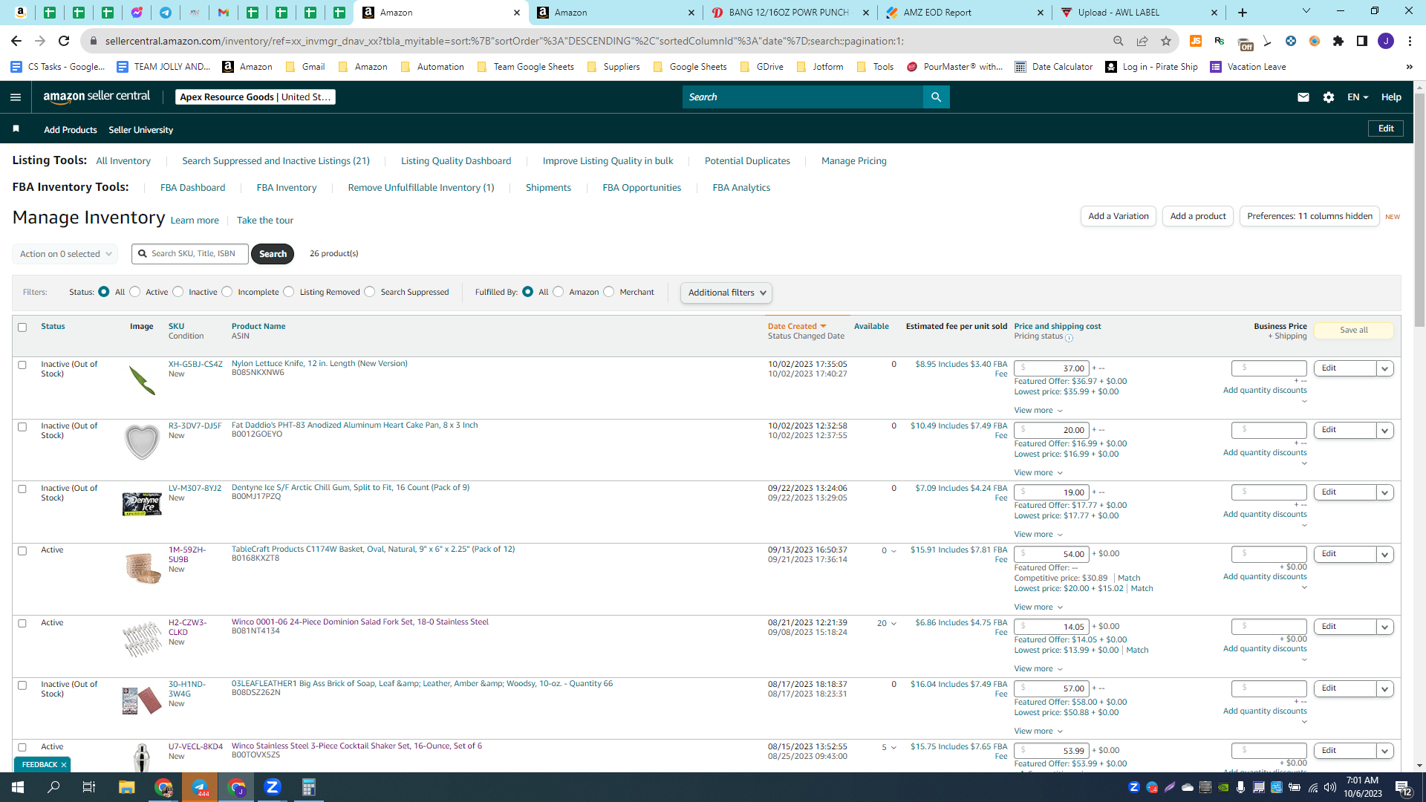Click the zoom magnifier icon in address bar
Screen dimensions: 1426x802
point(1119,41)
